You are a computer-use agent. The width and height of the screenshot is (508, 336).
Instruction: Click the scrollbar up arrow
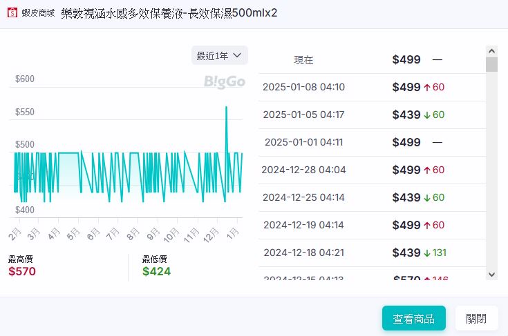click(x=491, y=51)
